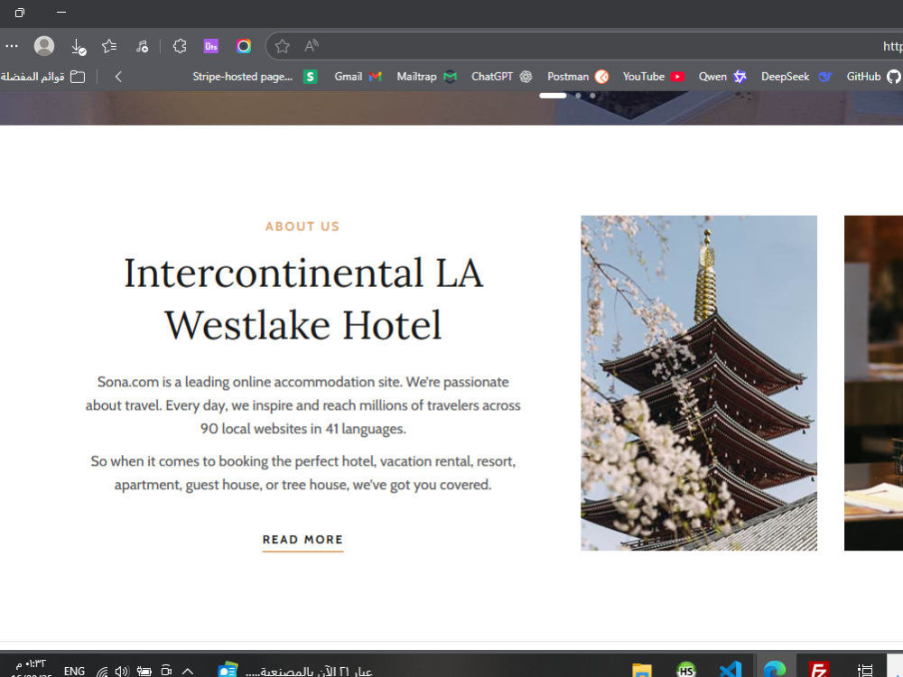This screenshot has height=677, width=903.
Task: Open the volume speaker tray icon
Action: coord(122,672)
